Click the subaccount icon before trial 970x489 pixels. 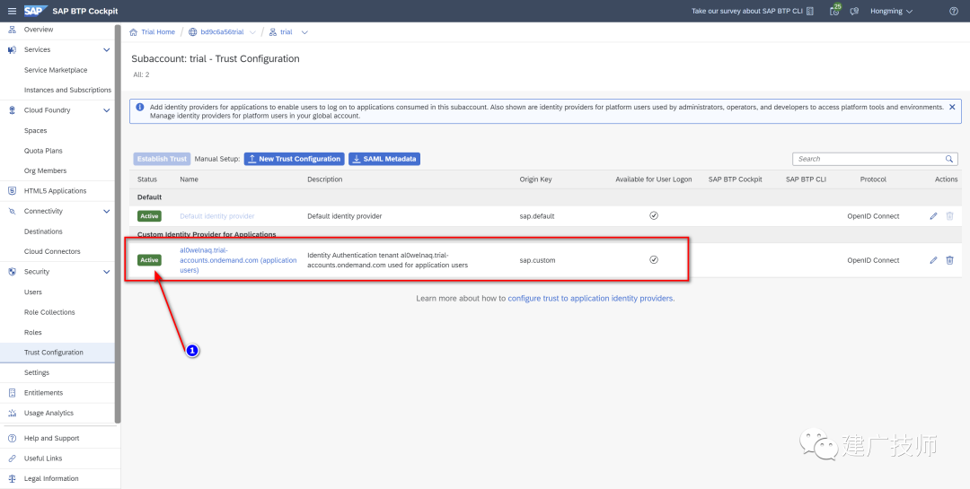273,32
